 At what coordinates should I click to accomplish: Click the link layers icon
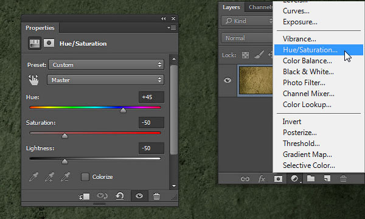[245, 179]
